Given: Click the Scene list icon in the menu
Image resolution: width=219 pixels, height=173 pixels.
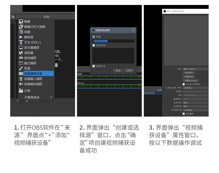Looking at the screenshot, I should tap(21, 32).
